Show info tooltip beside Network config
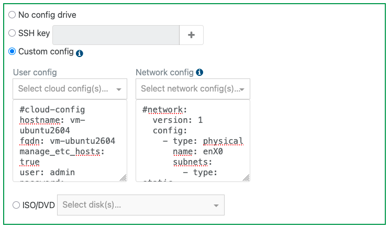This screenshot has height=228, width=389. [x=199, y=72]
